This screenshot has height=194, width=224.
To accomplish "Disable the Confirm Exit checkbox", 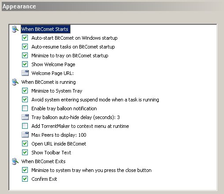I will pyautogui.click(x=25, y=179).
